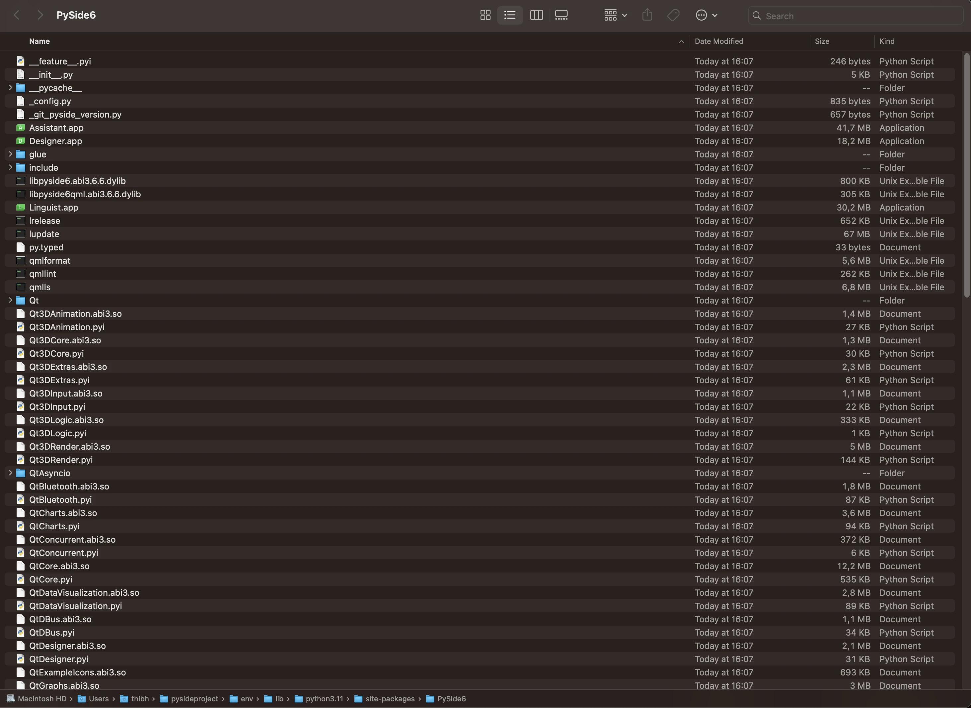Click the Edit Tags icon
Image resolution: width=971 pixels, height=708 pixels.
point(673,15)
